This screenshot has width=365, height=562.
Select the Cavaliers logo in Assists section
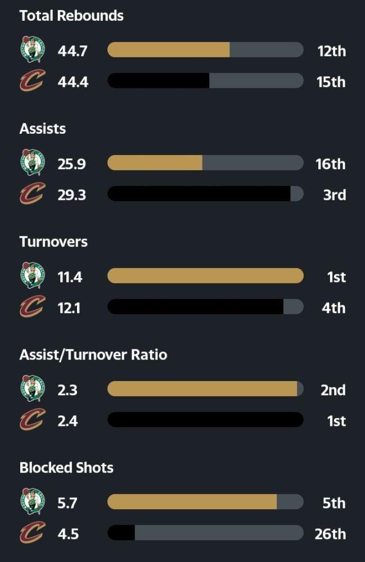[x=33, y=193]
